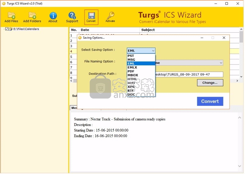Click the list's horizontal scroll left arrow
The width and height of the screenshot is (245, 174).
[x=71, y=81]
